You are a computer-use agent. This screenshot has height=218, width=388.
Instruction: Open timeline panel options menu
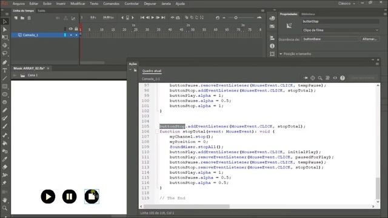click(263, 11)
